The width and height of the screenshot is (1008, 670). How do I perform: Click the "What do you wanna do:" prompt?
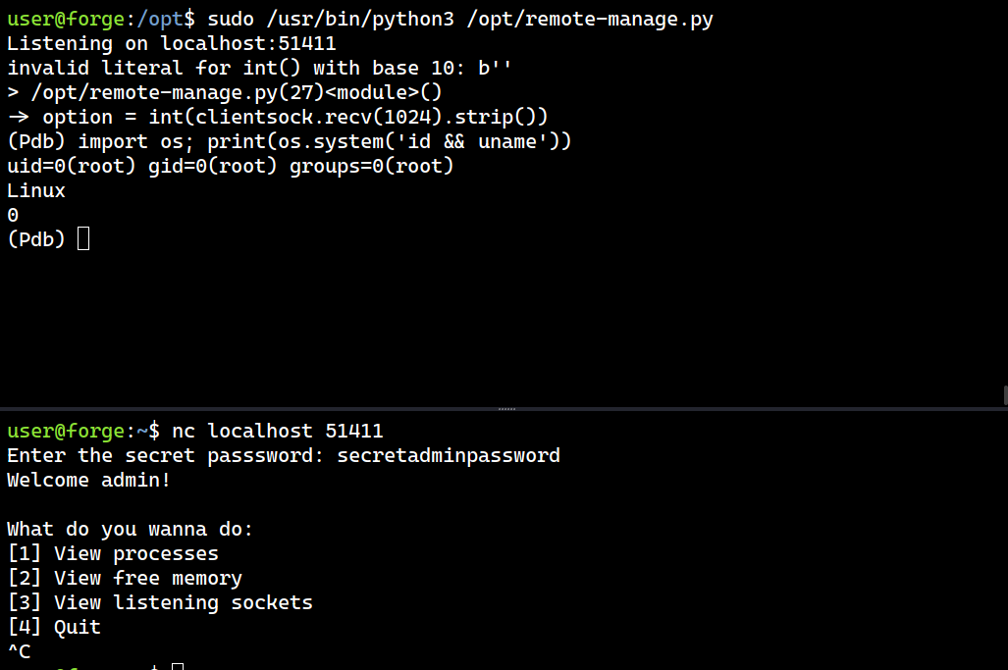tap(131, 529)
